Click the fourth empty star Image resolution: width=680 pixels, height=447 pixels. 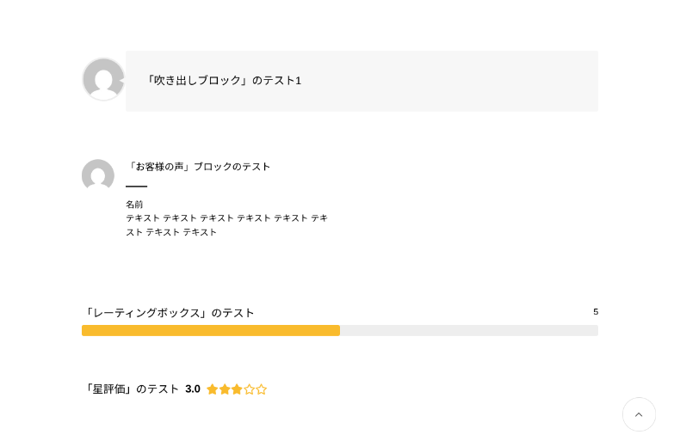click(250, 389)
